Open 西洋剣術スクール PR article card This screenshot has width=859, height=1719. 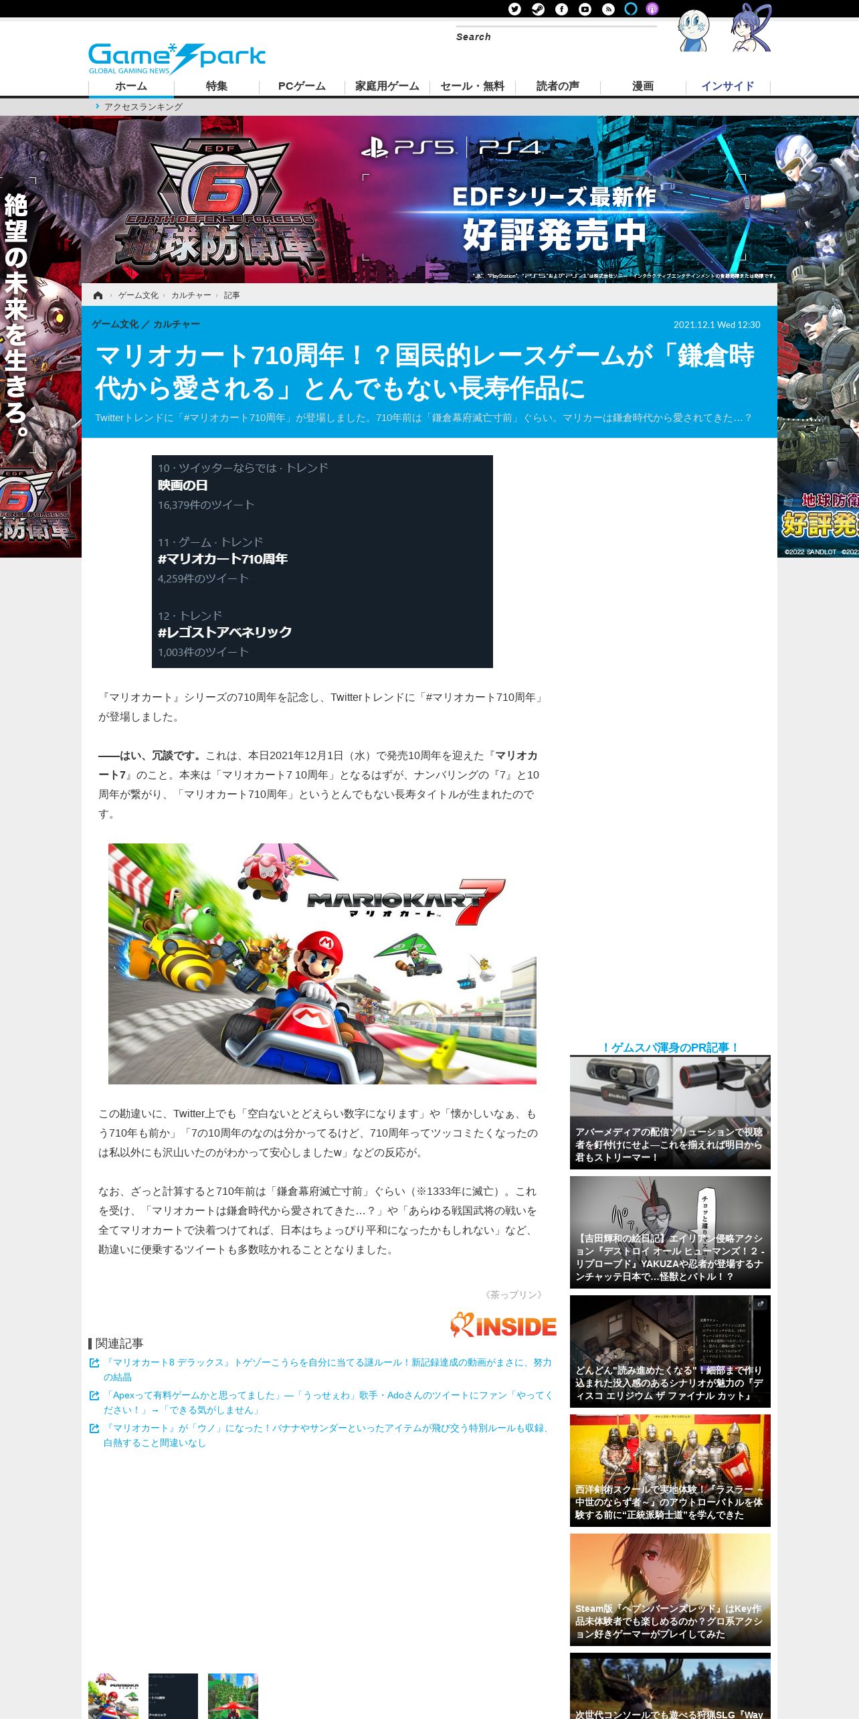click(670, 1471)
